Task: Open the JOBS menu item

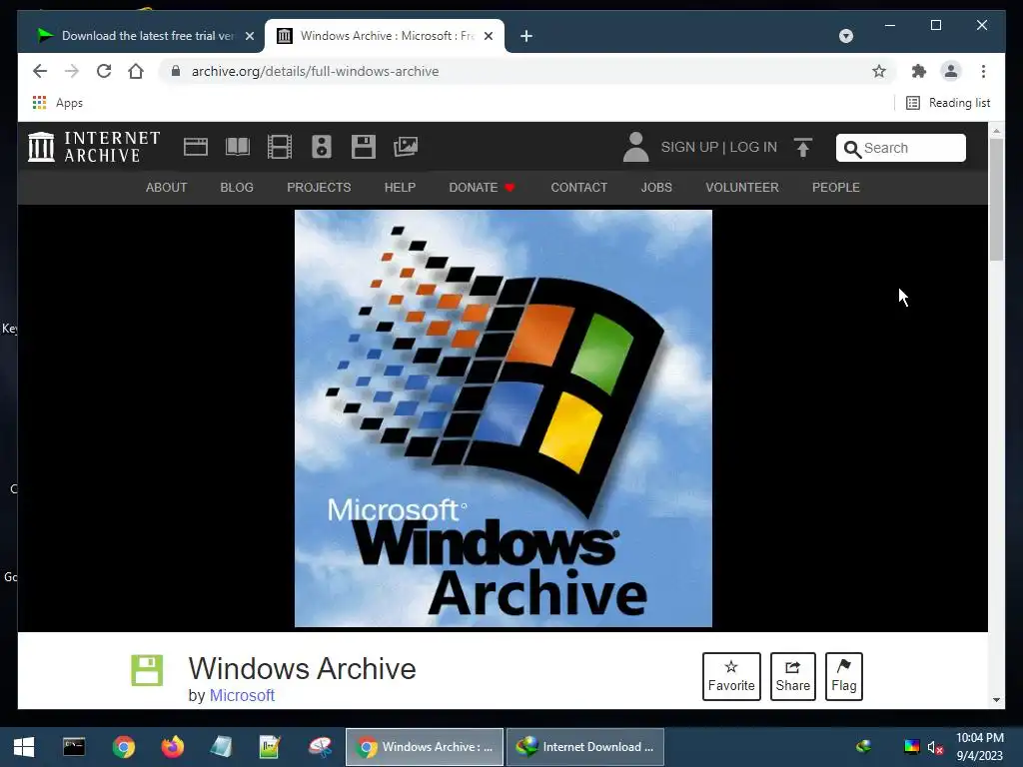Action: click(656, 187)
